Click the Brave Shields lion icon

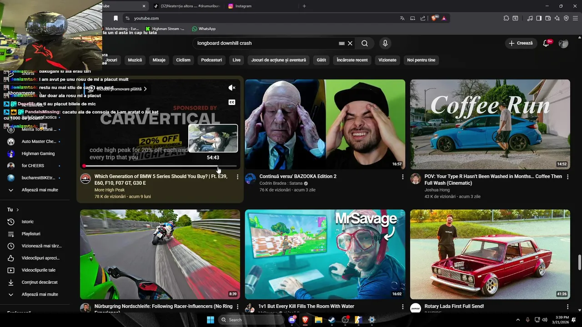(x=434, y=18)
